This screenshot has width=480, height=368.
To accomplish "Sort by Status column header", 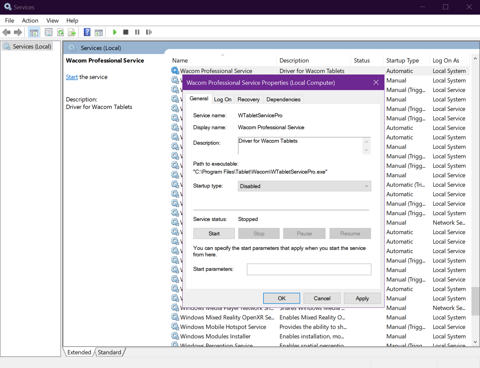I will pos(367,61).
